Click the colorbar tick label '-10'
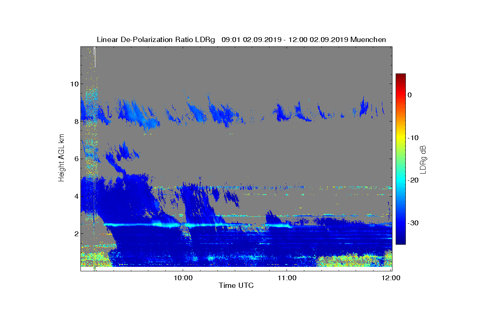Image resolution: width=485 pixels, height=323 pixels. tap(413, 138)
